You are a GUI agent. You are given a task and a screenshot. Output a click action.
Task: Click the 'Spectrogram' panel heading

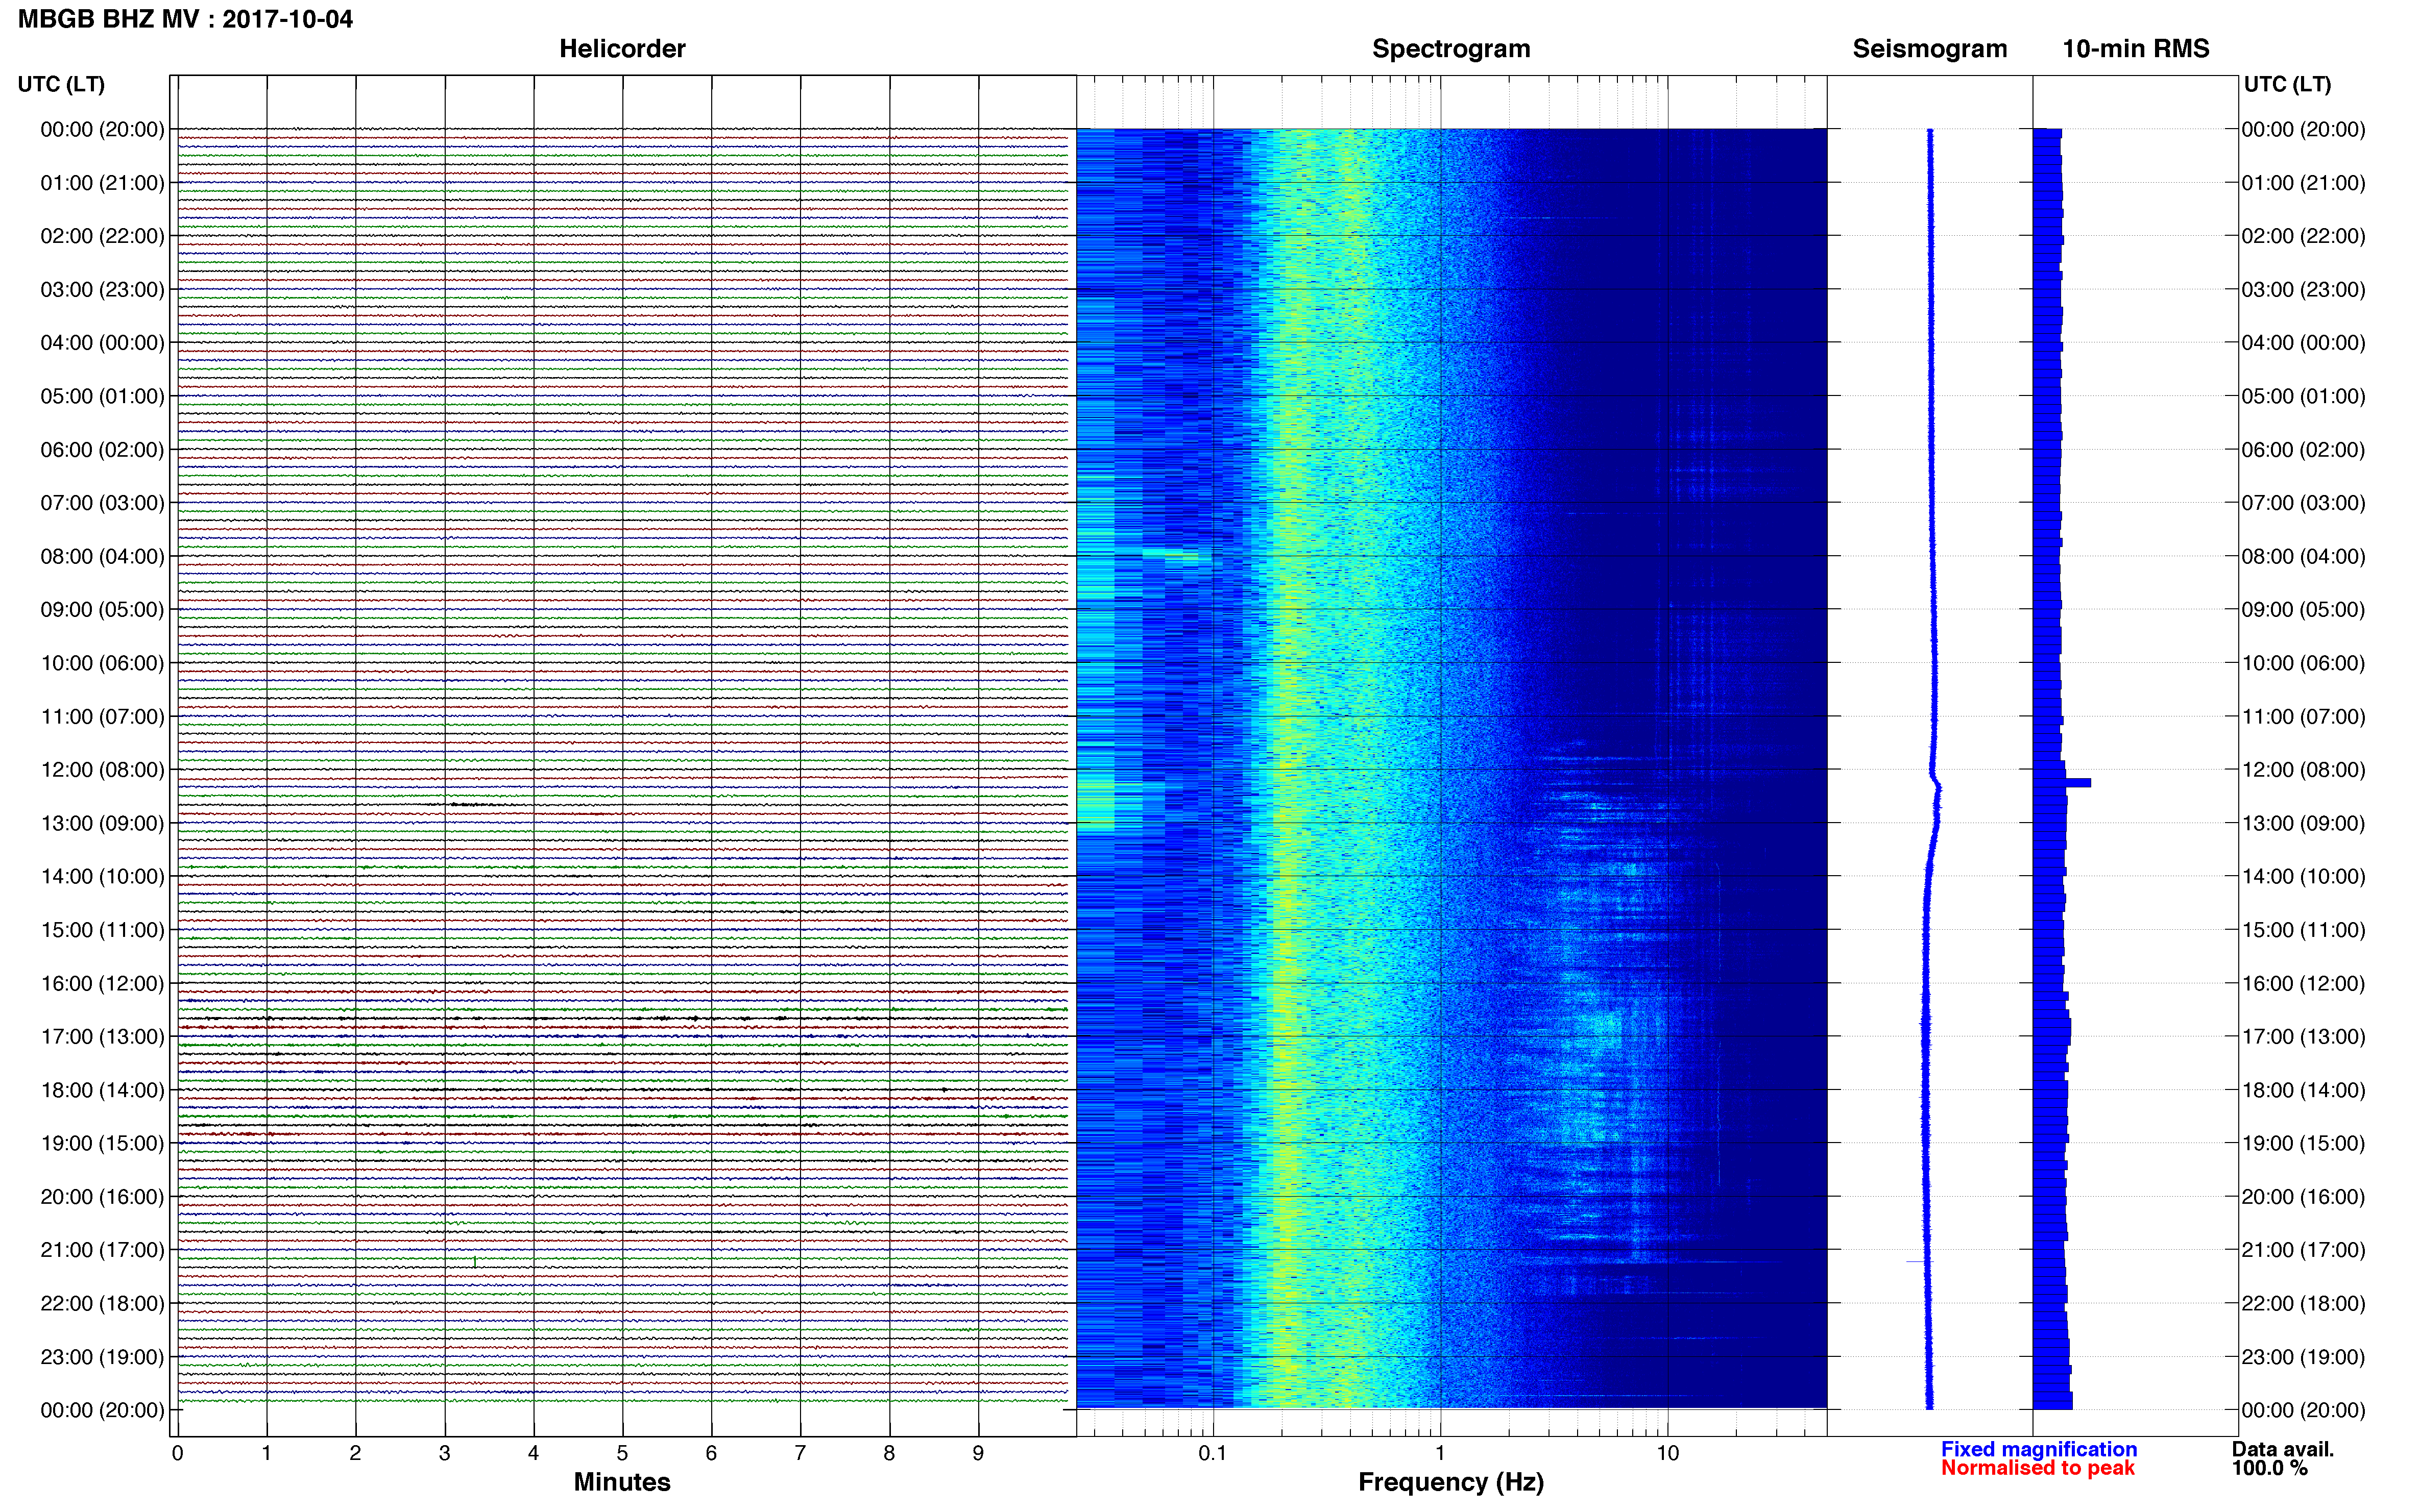[1450, 49]
